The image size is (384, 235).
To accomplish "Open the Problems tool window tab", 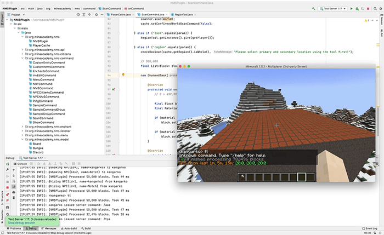I will tap(14, 228).
